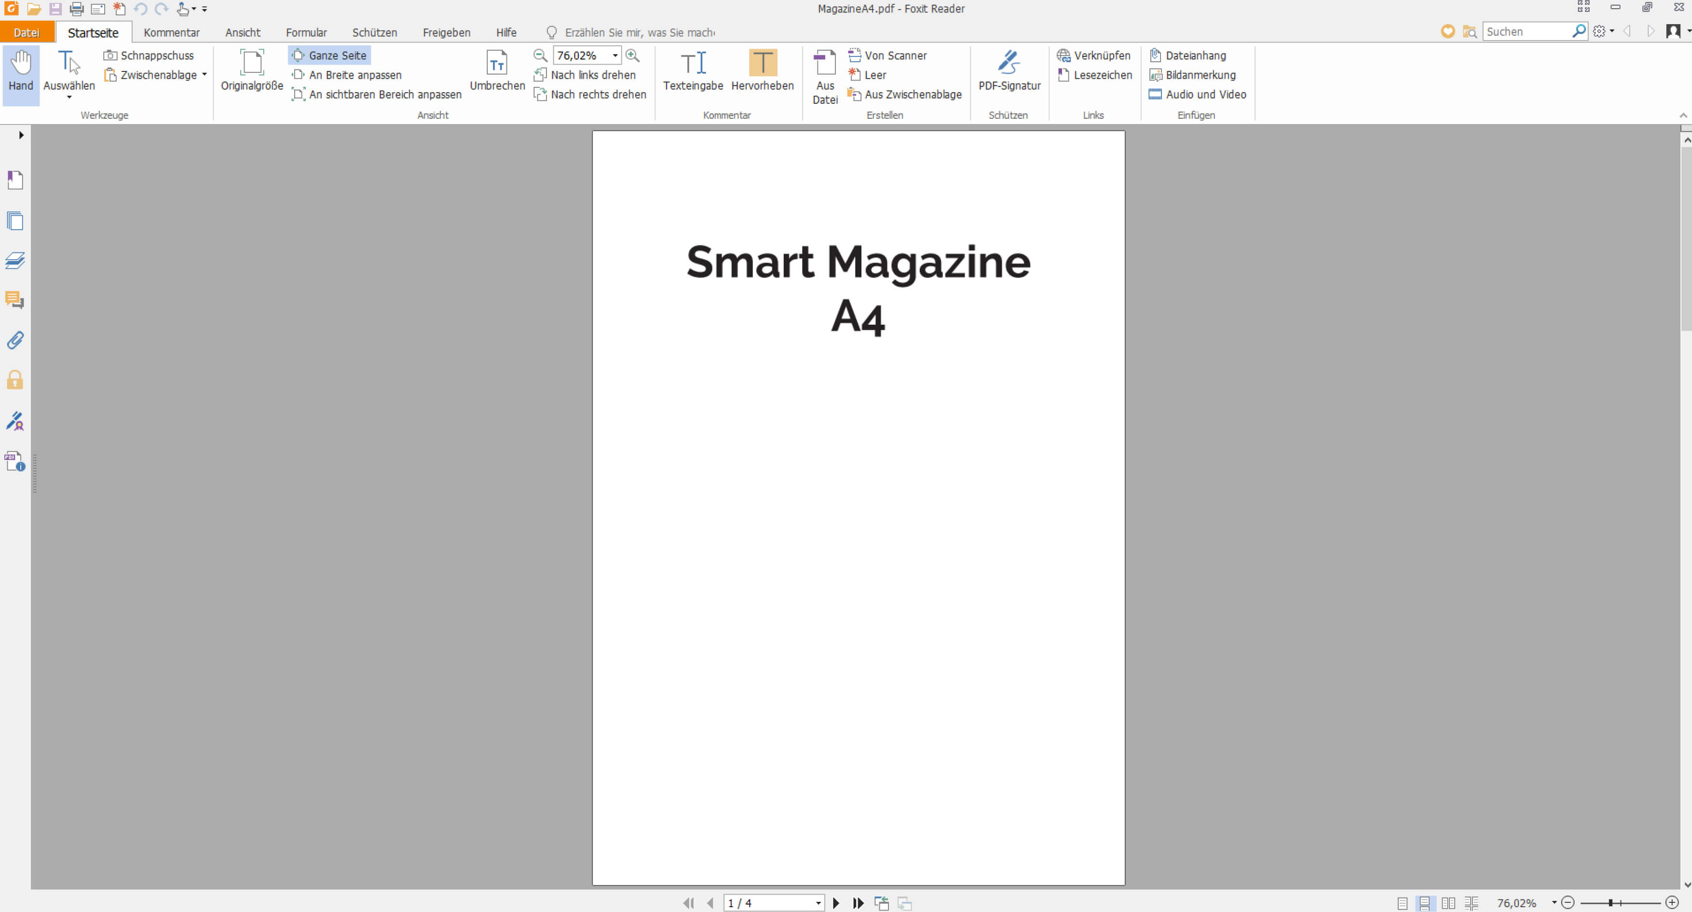Create PDF Aus Zwischenablage
Image resolution: width=1692 pixels, height=912 pixels.
pyautogui.click(x=905, y=95)
